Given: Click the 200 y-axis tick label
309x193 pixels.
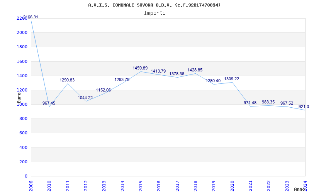Looking at the screenshot, I should [x=23, y=162].
